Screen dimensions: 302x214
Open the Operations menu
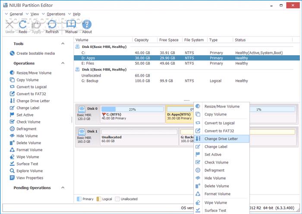point(56,14)
